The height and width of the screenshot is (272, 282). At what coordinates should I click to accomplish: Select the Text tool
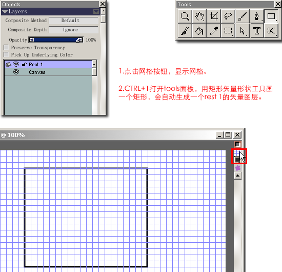click(x=257, y=31)
